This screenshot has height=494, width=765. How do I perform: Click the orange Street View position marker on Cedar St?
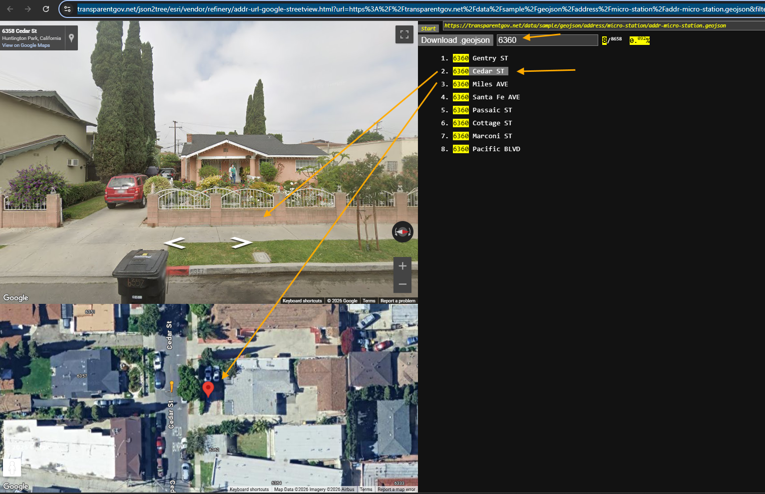[171, 386]
